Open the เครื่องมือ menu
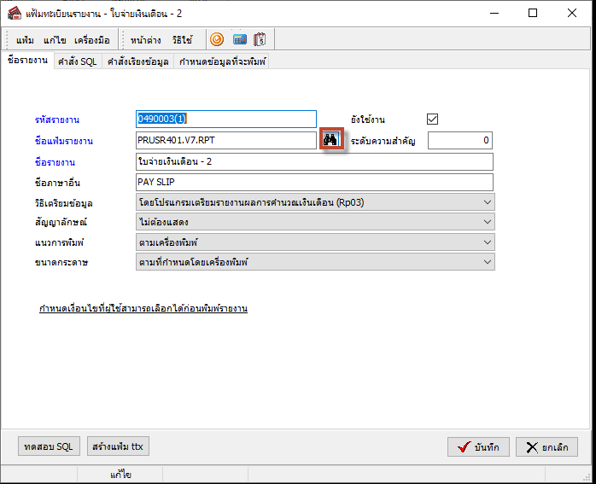The width and height of the screenshot is (596, 484). (91, 40)
